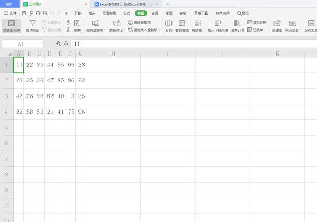This screenshot has width=318, height=222.
Task: Expand the quick access toolbar customize arrow
Action: (x=67, y=13)
